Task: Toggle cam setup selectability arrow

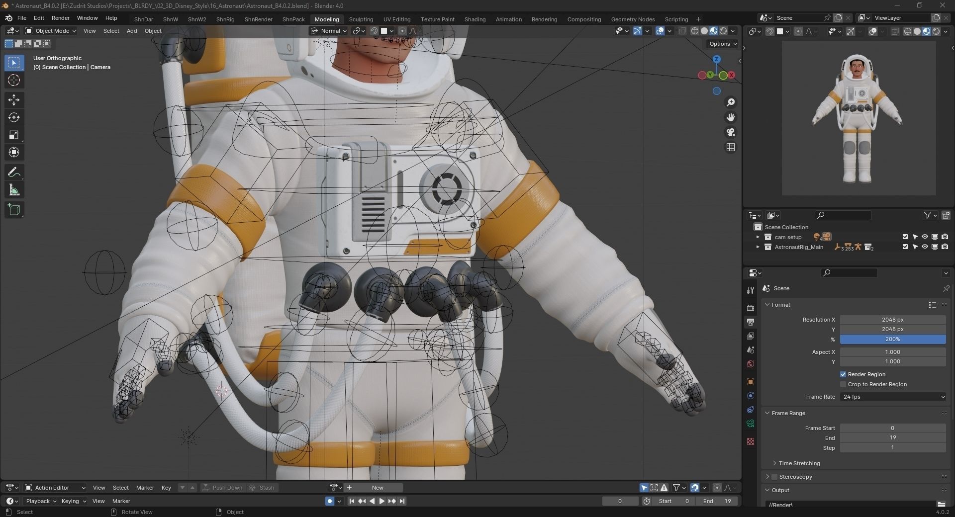Action: (915, 237)
